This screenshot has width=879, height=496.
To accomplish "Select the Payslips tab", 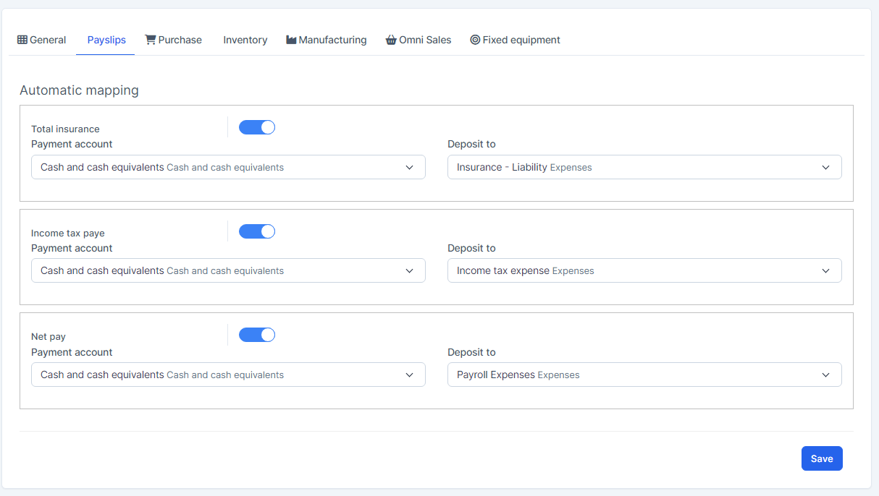I will pyautogui.click(x=106, y=40).
